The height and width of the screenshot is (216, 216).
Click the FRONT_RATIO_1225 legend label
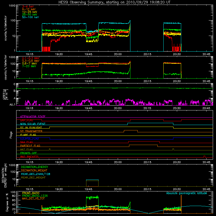click(35, 196)
